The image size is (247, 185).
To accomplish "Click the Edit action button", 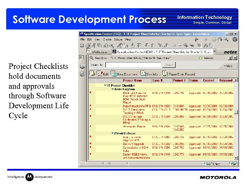I will point(103,74).
